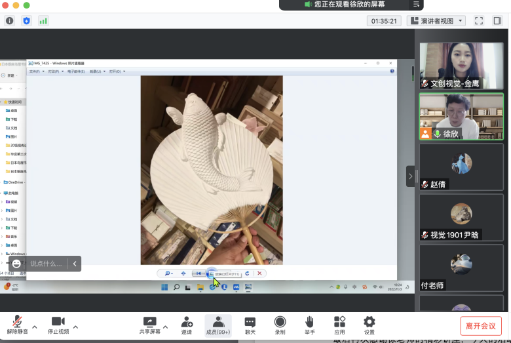The width and height of the screenshot is (511, 343).
Task: Raise hand with the 举手 button
Action: coord(310,325)
